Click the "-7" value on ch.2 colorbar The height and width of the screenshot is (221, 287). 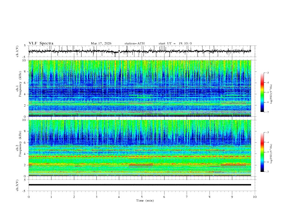[267, 172]
